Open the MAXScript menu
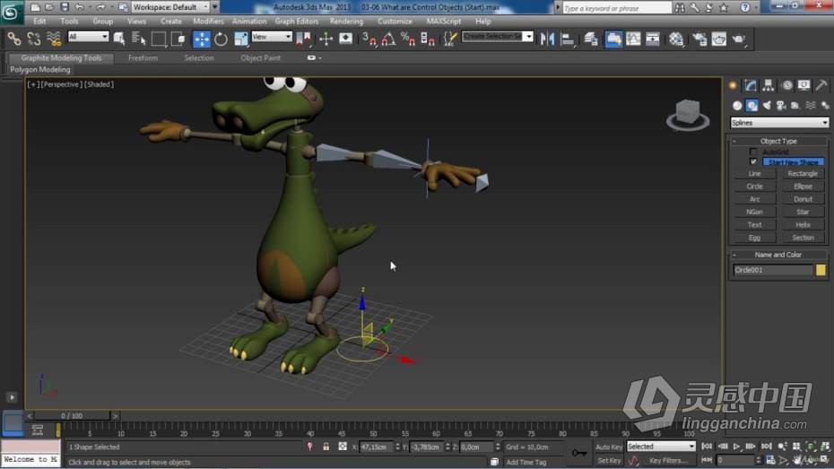 444,22
